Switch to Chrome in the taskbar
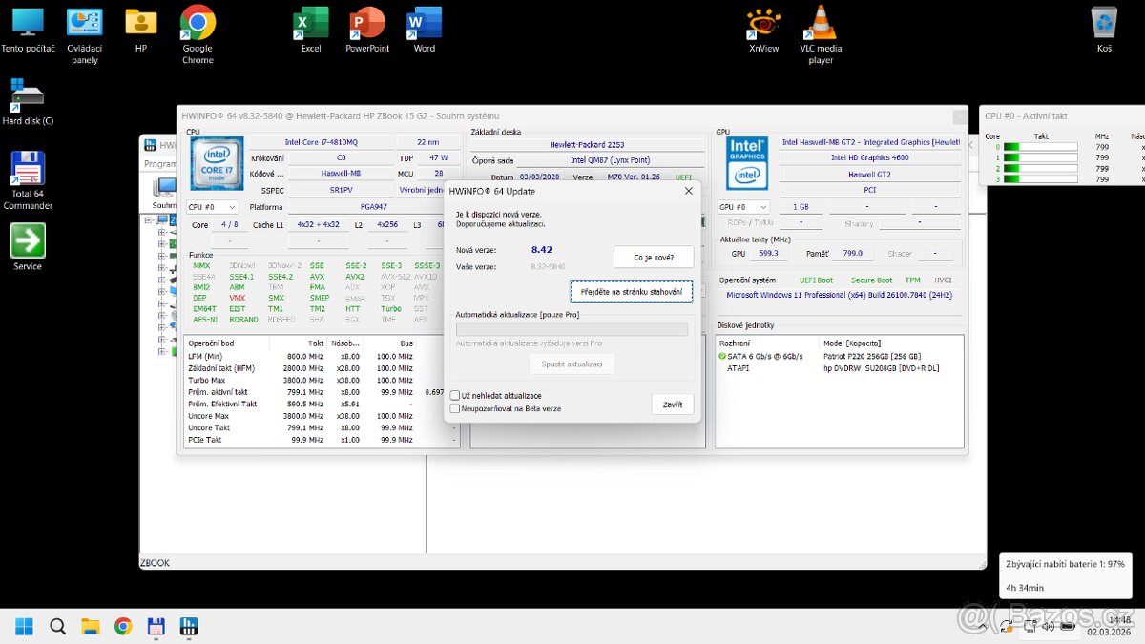This screenshot has height=644, width=1145. click(x=123, y=627)
